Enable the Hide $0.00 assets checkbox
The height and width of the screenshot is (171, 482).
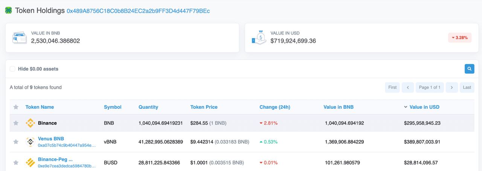click(x=12, y=69)
